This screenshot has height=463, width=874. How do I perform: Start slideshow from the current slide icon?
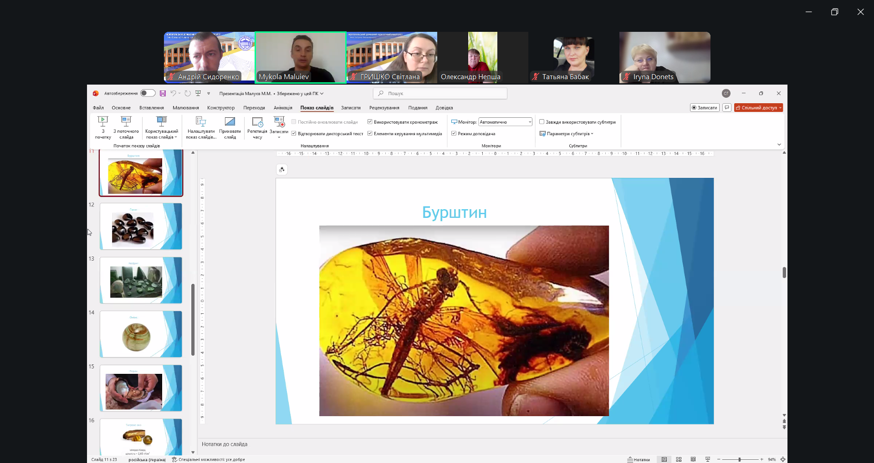pyautogui.click(x=126, y=122)
